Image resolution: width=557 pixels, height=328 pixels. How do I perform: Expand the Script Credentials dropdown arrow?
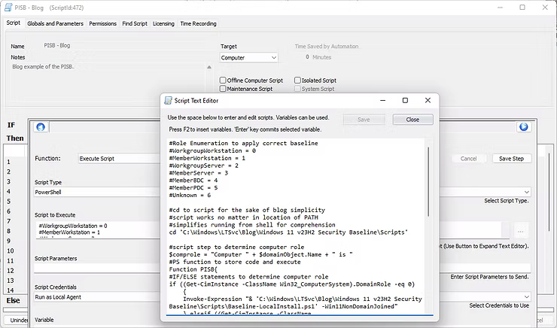point(526,296)
